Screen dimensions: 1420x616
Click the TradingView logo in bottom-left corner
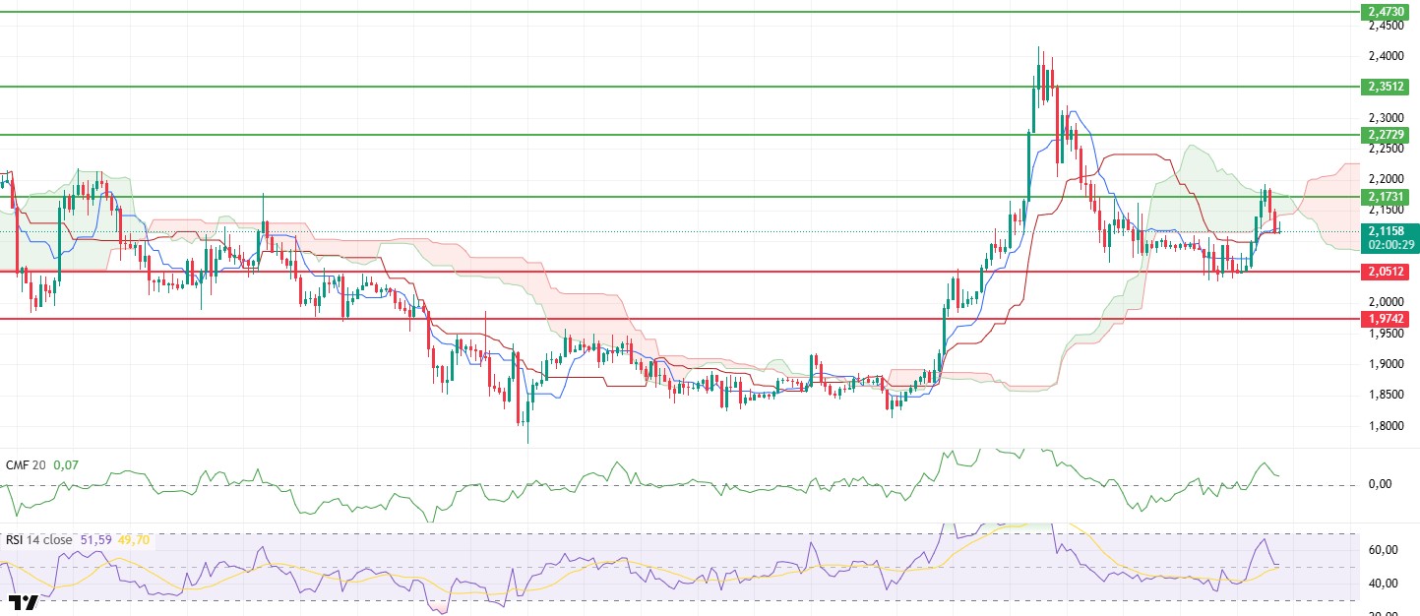pyautogui.click(x=22, y=603)
